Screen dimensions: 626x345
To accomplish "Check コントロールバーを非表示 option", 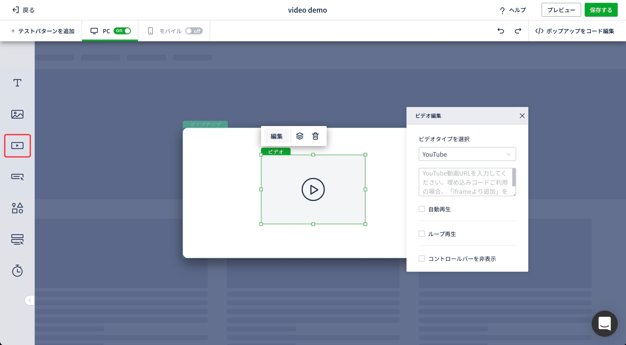I will coord(422,258).
